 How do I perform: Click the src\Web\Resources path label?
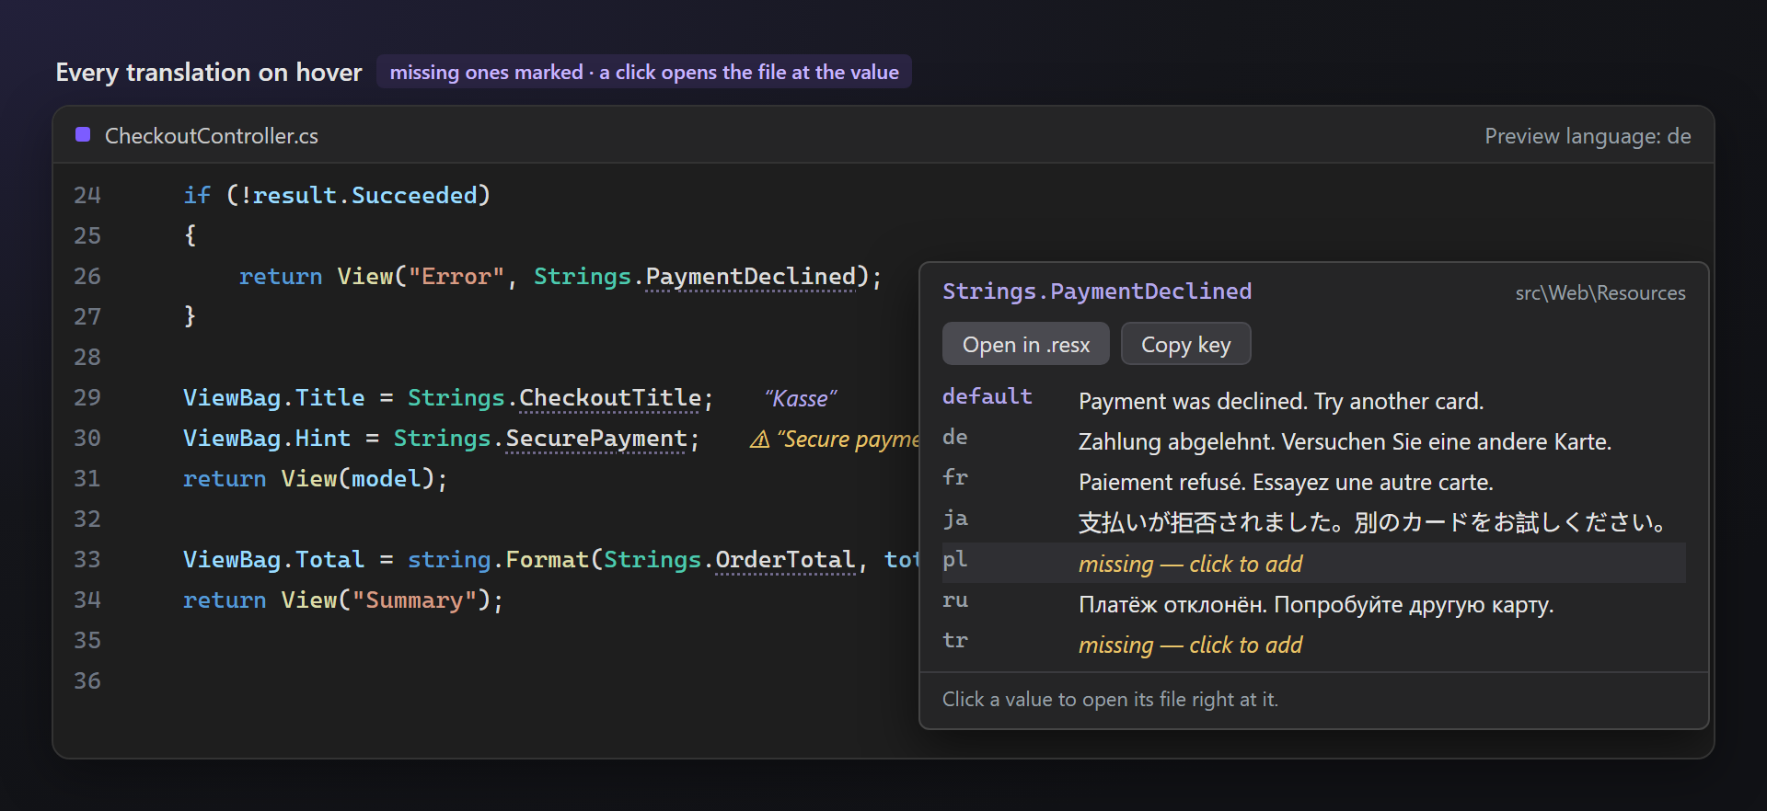pos(1600,292)
